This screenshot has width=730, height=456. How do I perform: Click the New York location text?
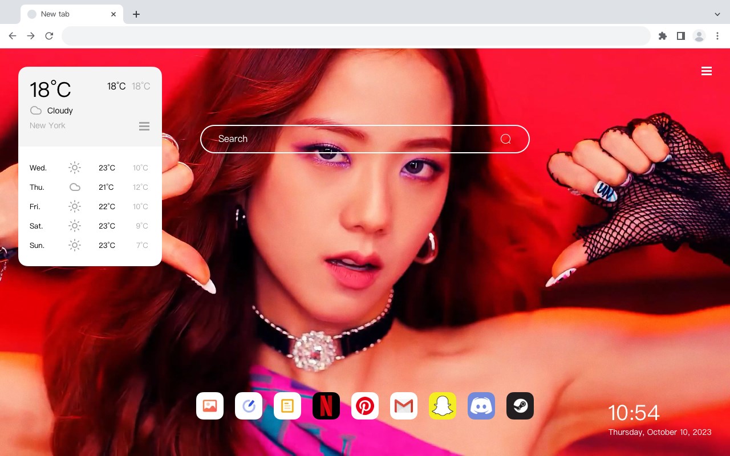[x=47, y=125]
